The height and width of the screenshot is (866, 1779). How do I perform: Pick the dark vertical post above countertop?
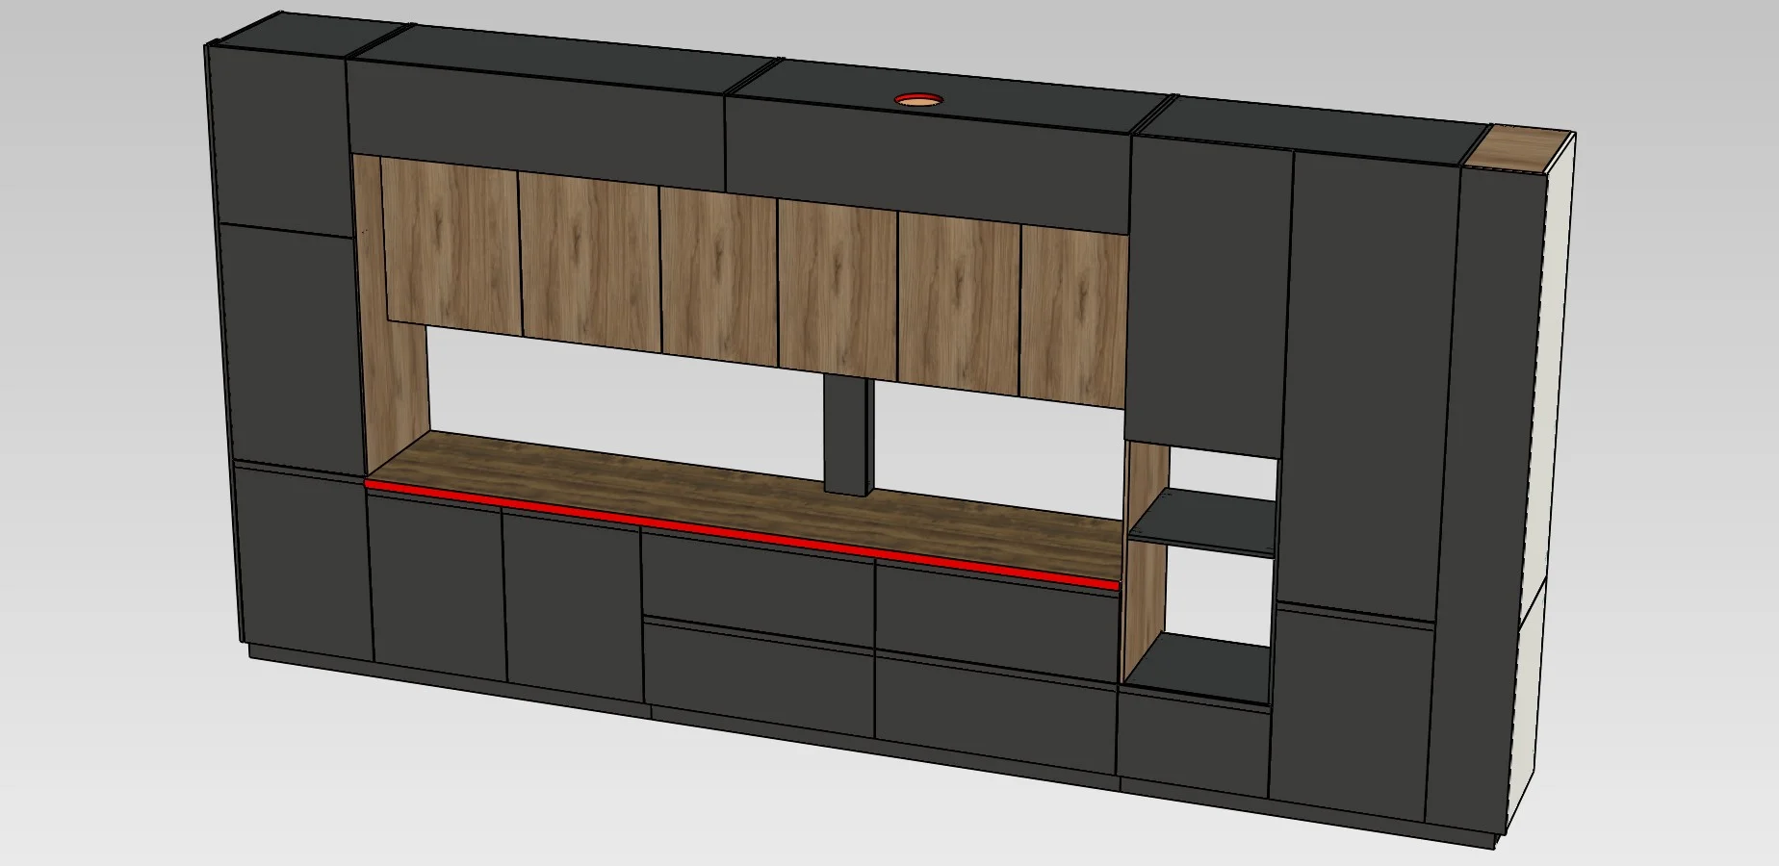click(x=848, y=435)
